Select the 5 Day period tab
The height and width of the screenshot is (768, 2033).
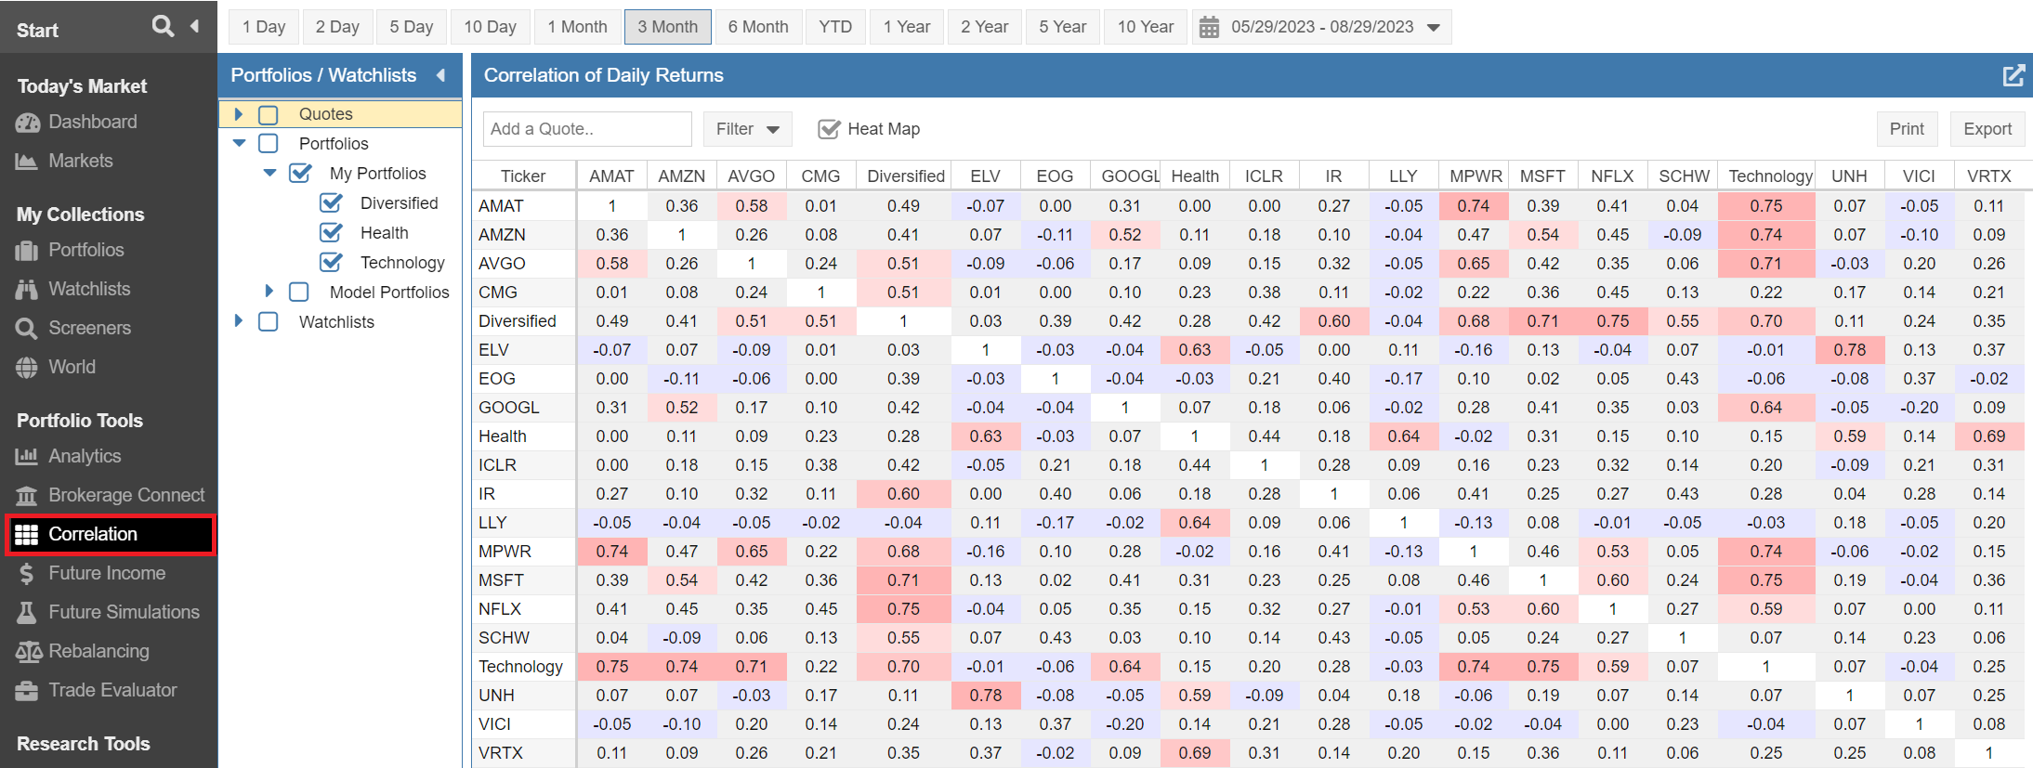click(x=412, y=27)
